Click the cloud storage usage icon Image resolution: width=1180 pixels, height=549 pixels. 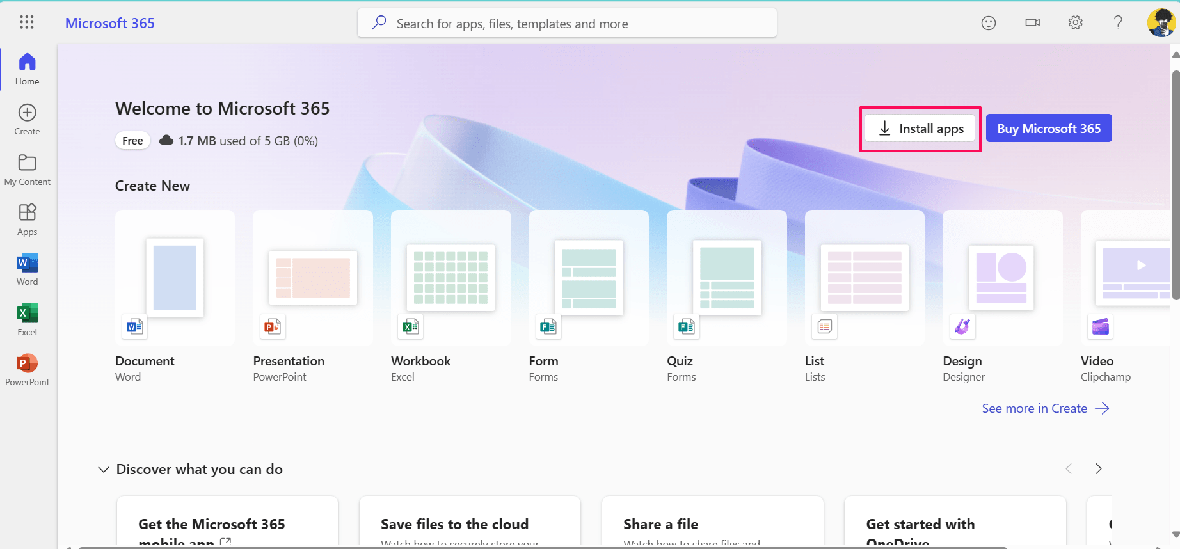pos(166,140)
